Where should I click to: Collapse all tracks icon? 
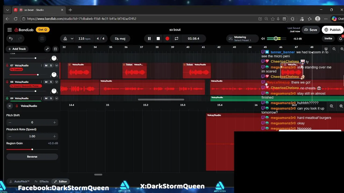coord(55,49)
